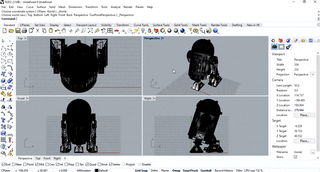320x172 pixels.
Task: Select the Pan hand tool
Action: point(64,31)
